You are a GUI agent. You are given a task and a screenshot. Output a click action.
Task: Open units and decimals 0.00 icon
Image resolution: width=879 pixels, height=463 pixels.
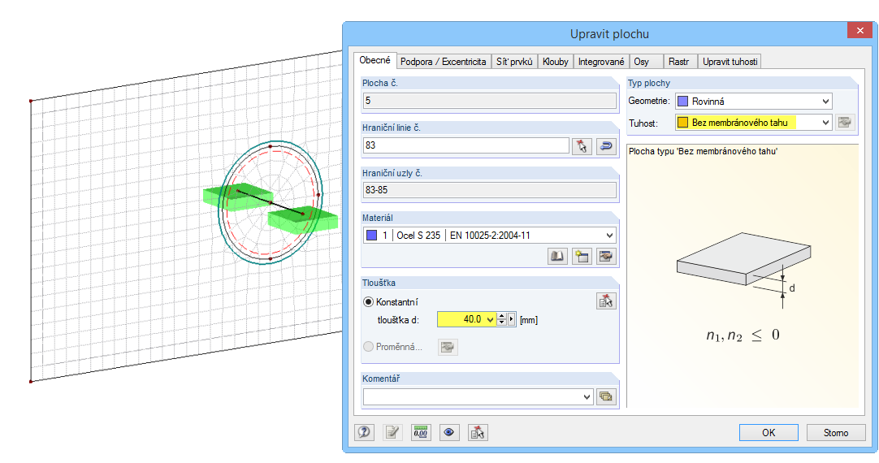[421, 432]
